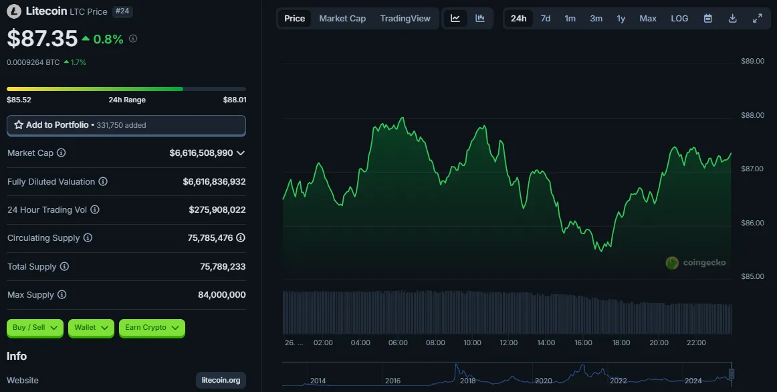The image size is (777, 392).
Task: Open litecoin.org website link
Action: tap(221, 380)
